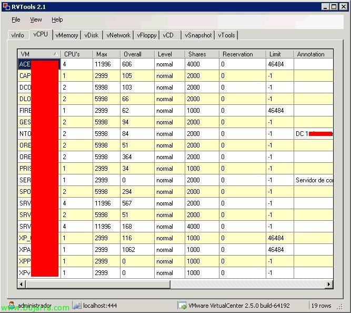
Task: Select the FIRE row VM cell
Action: pyautogui.click(x=39, y=111)
